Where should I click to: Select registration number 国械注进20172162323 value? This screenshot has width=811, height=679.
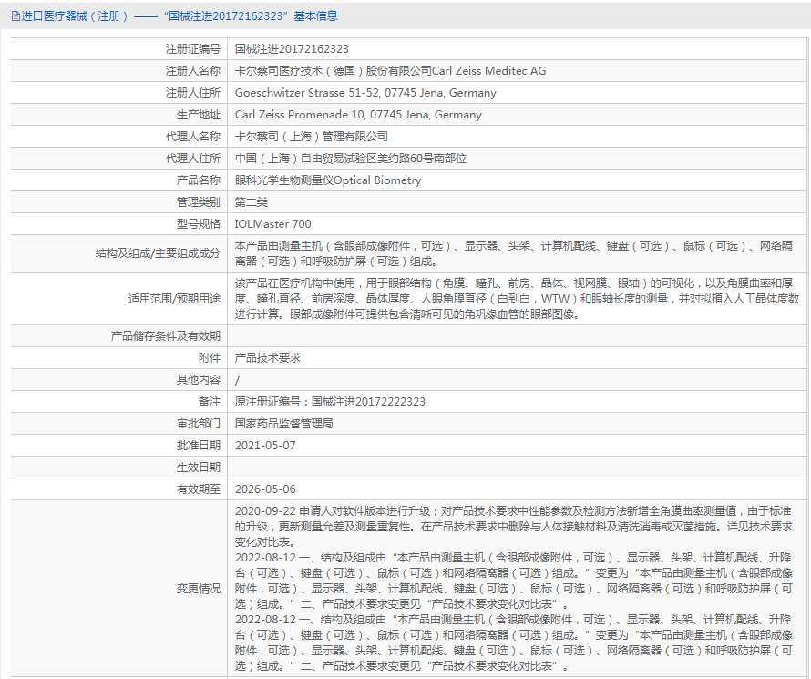[292, 49]
